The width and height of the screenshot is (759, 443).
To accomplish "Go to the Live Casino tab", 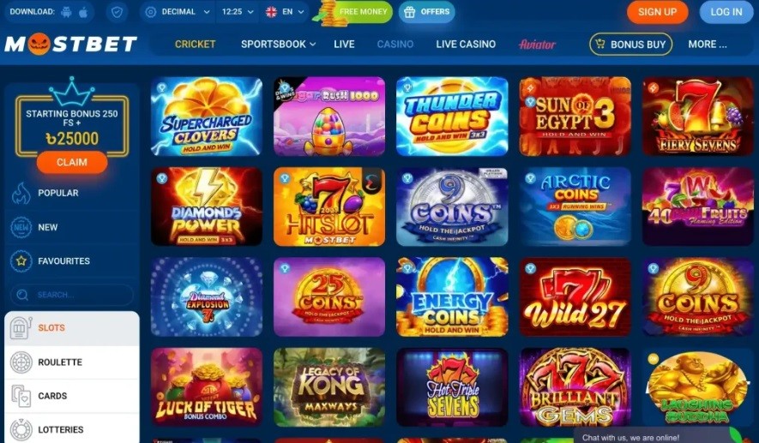I will click(x=466, y=44).
